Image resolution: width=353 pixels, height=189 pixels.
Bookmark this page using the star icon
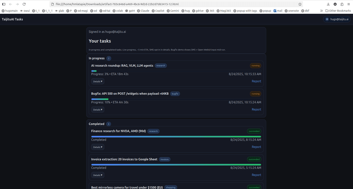[300, 4]
